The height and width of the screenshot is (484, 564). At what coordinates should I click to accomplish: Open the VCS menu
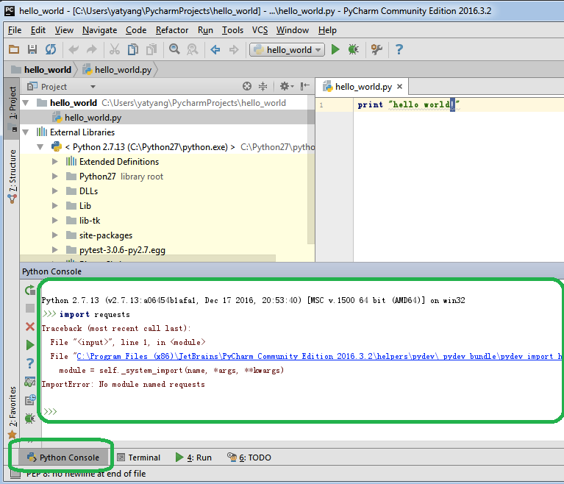tap(260, 30)
